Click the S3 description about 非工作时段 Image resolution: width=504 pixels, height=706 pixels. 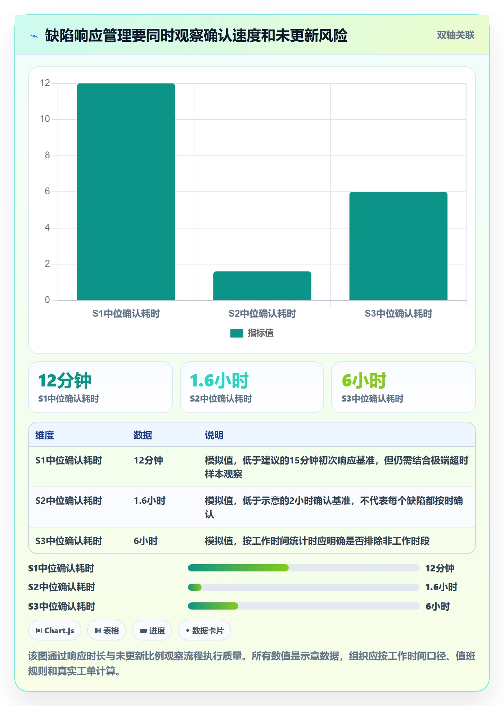coord(317,541)
